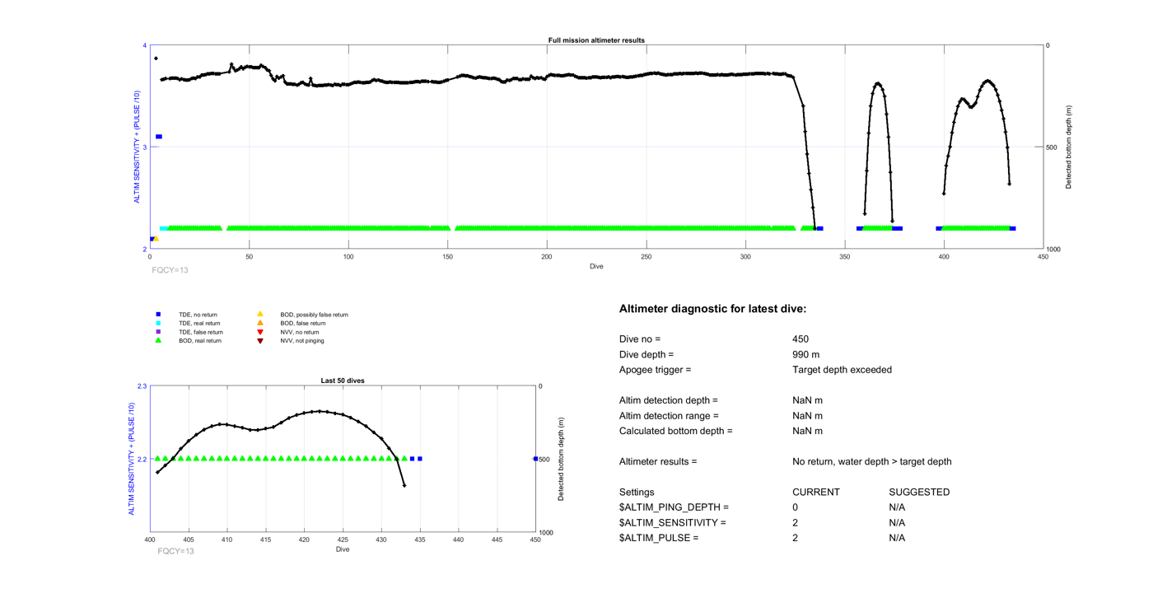Click the '$ALTIM_PULSE =' label
Screen dimensions: 1153x598
(x=659, y=538)
